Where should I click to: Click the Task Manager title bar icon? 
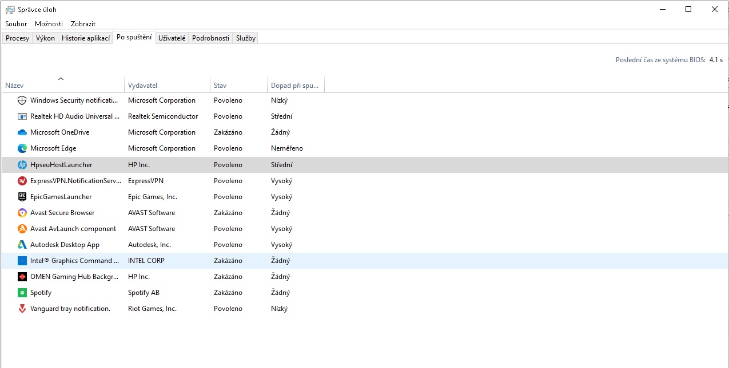(x=10, y=9)
